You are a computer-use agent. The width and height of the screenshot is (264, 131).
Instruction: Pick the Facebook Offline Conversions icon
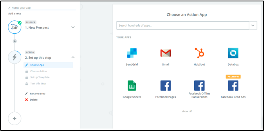[x=199, y=85]
